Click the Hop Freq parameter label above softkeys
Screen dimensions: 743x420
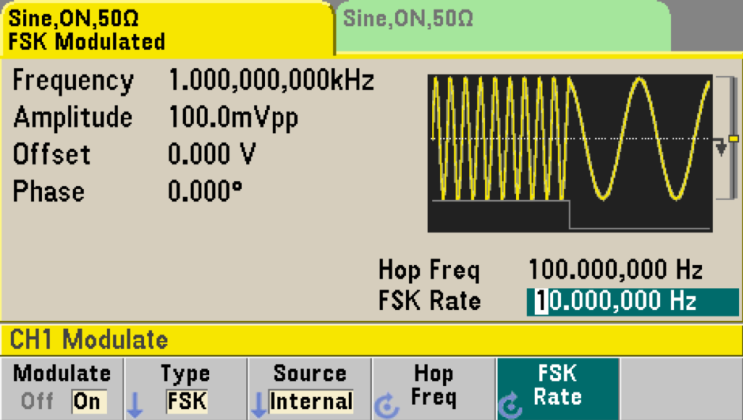430,271
